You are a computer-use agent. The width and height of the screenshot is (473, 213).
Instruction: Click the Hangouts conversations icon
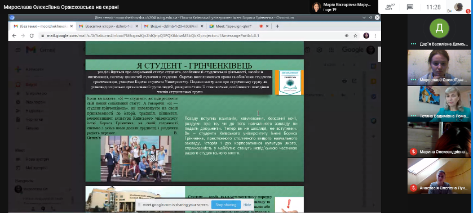[43, 209]
